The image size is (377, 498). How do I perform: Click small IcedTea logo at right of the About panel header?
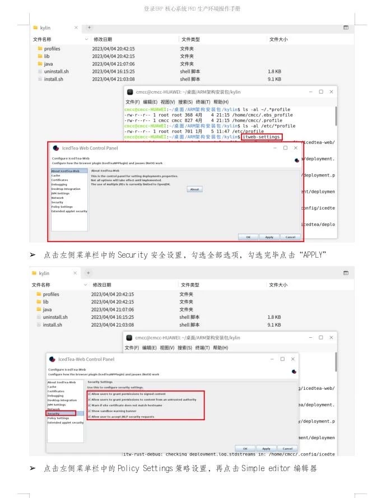[297, 160]
